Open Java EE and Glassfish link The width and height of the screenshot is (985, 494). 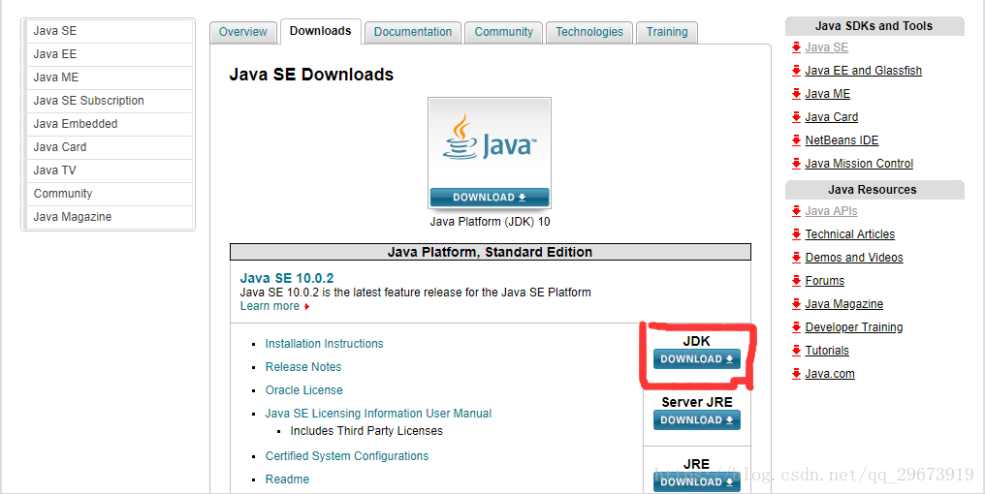[863, 71]
